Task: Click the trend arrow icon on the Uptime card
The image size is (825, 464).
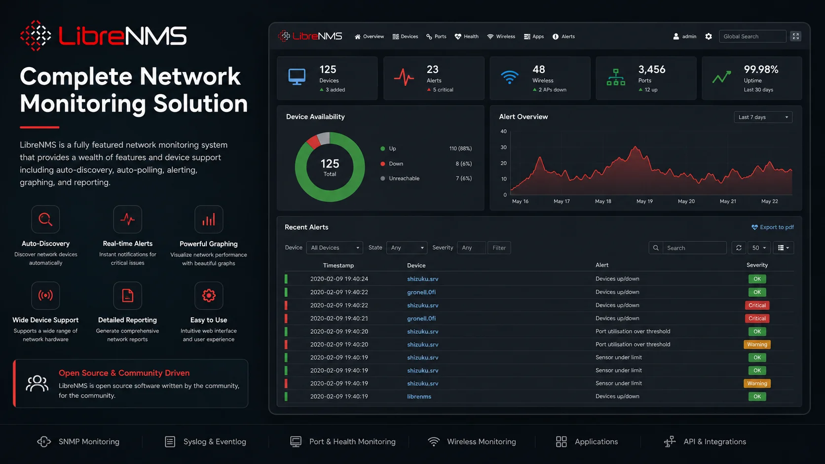Action: (x=721, y=77)
